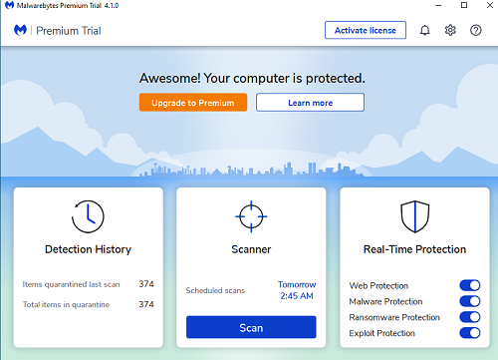The height and width of the screenshot is (360, 498).
Task: Open the Scanner card title
Action: point(251,249)
